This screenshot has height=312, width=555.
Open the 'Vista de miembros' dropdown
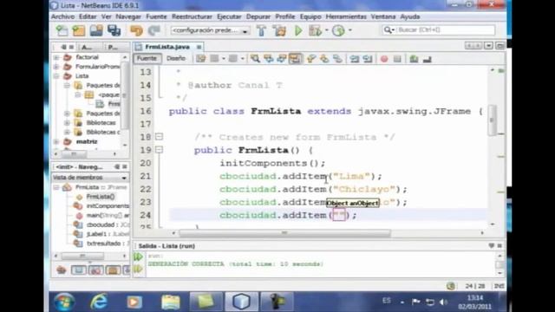90,178
